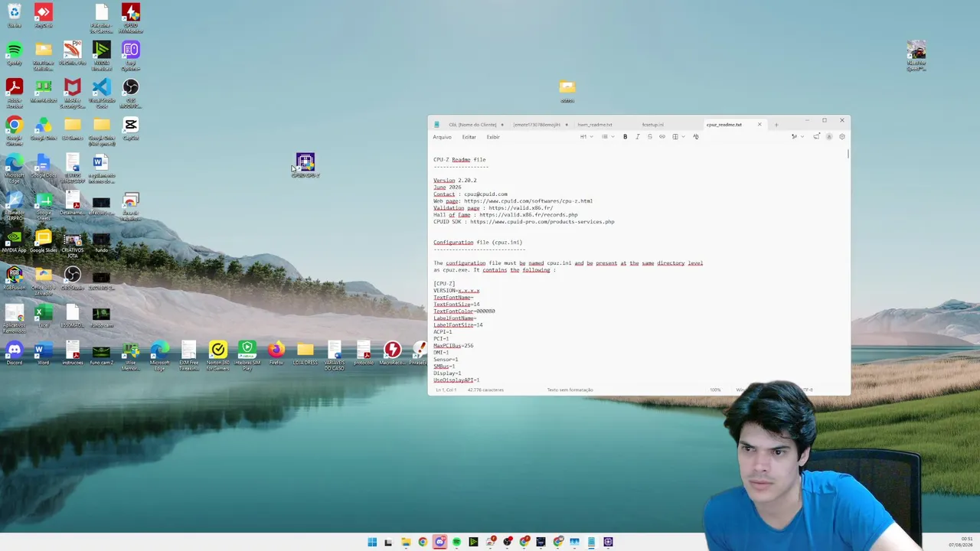Select the Recycle Bin desktop icon
Image resolution: width=980 pixels, height=551 pixels.
[x=15, y=16]
